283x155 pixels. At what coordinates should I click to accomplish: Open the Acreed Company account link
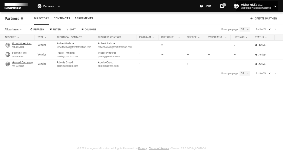point(22,62)
